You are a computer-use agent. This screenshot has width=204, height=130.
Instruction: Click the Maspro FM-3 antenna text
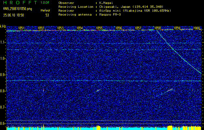[110, 15]
